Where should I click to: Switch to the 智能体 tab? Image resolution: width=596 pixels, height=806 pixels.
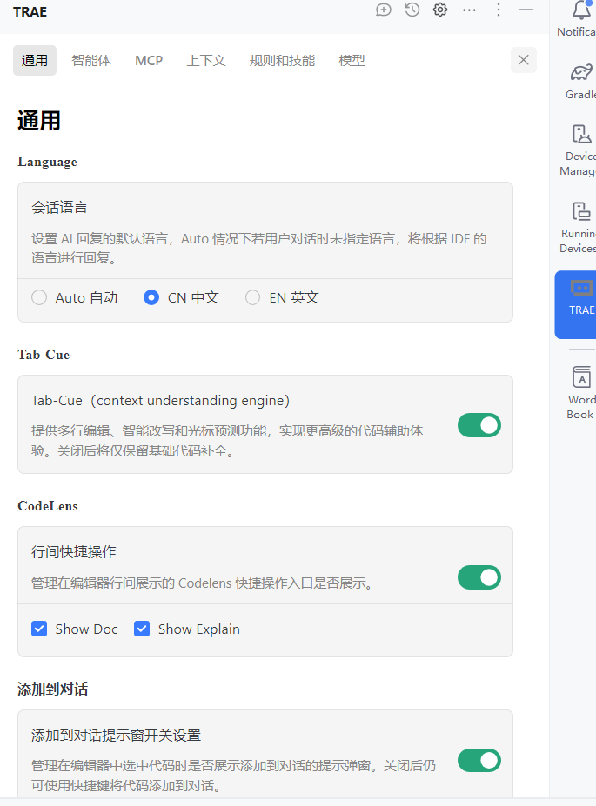91,61
